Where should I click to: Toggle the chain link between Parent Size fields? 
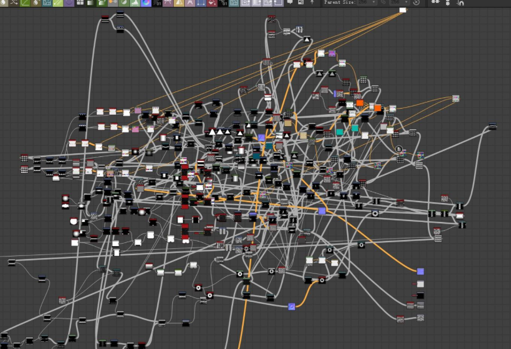click(x=383, y=3)
